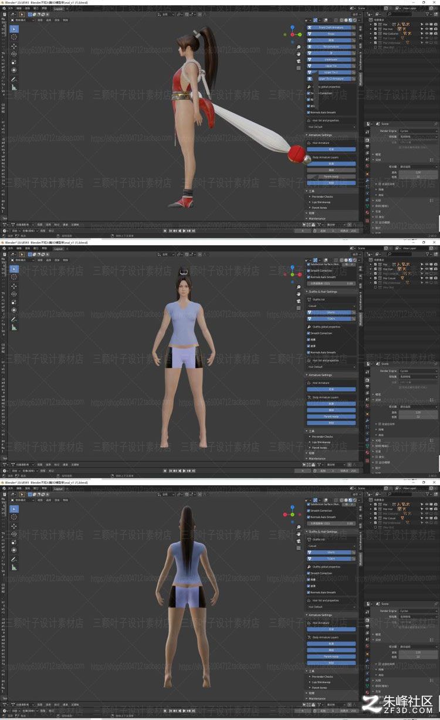This screenshot has height=720, width=440.
Task: Toggle Smooth Correction under Outfits global properties, back-view
Action: point(309,573)
